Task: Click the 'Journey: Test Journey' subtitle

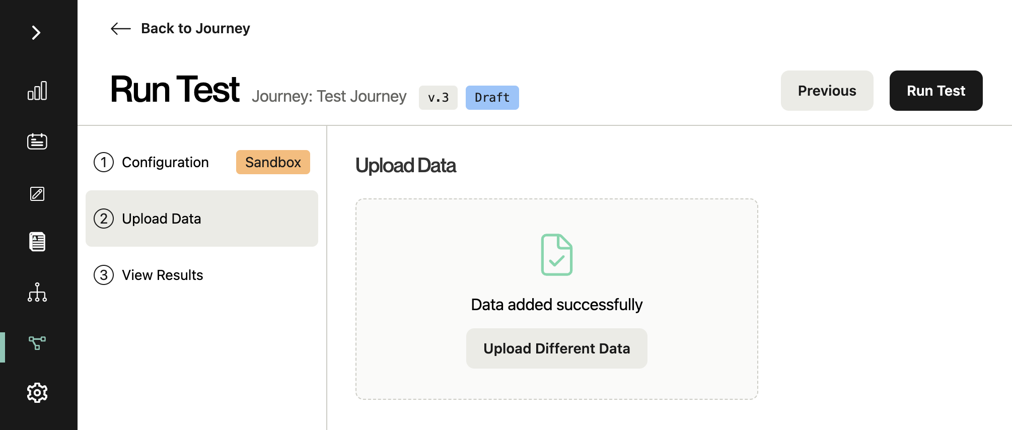Action: click(x=329, y=96)
